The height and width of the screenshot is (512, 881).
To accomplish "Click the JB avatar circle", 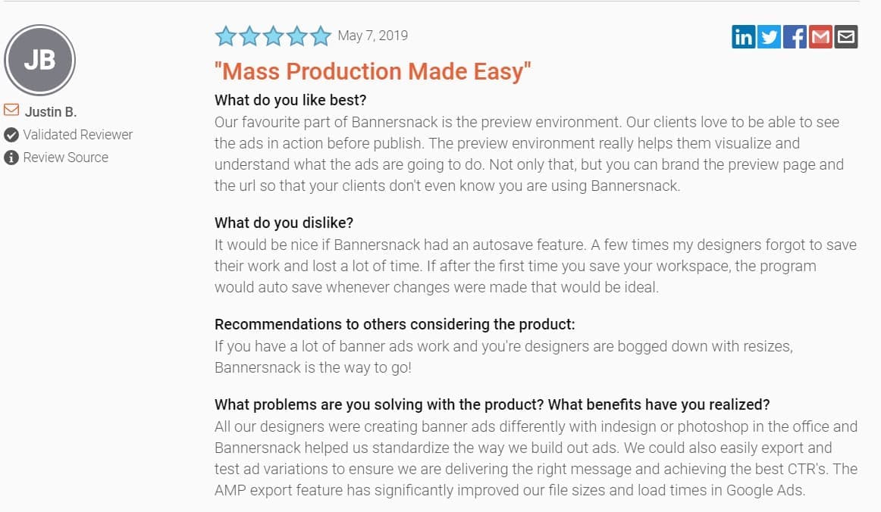I will point(39,60).
